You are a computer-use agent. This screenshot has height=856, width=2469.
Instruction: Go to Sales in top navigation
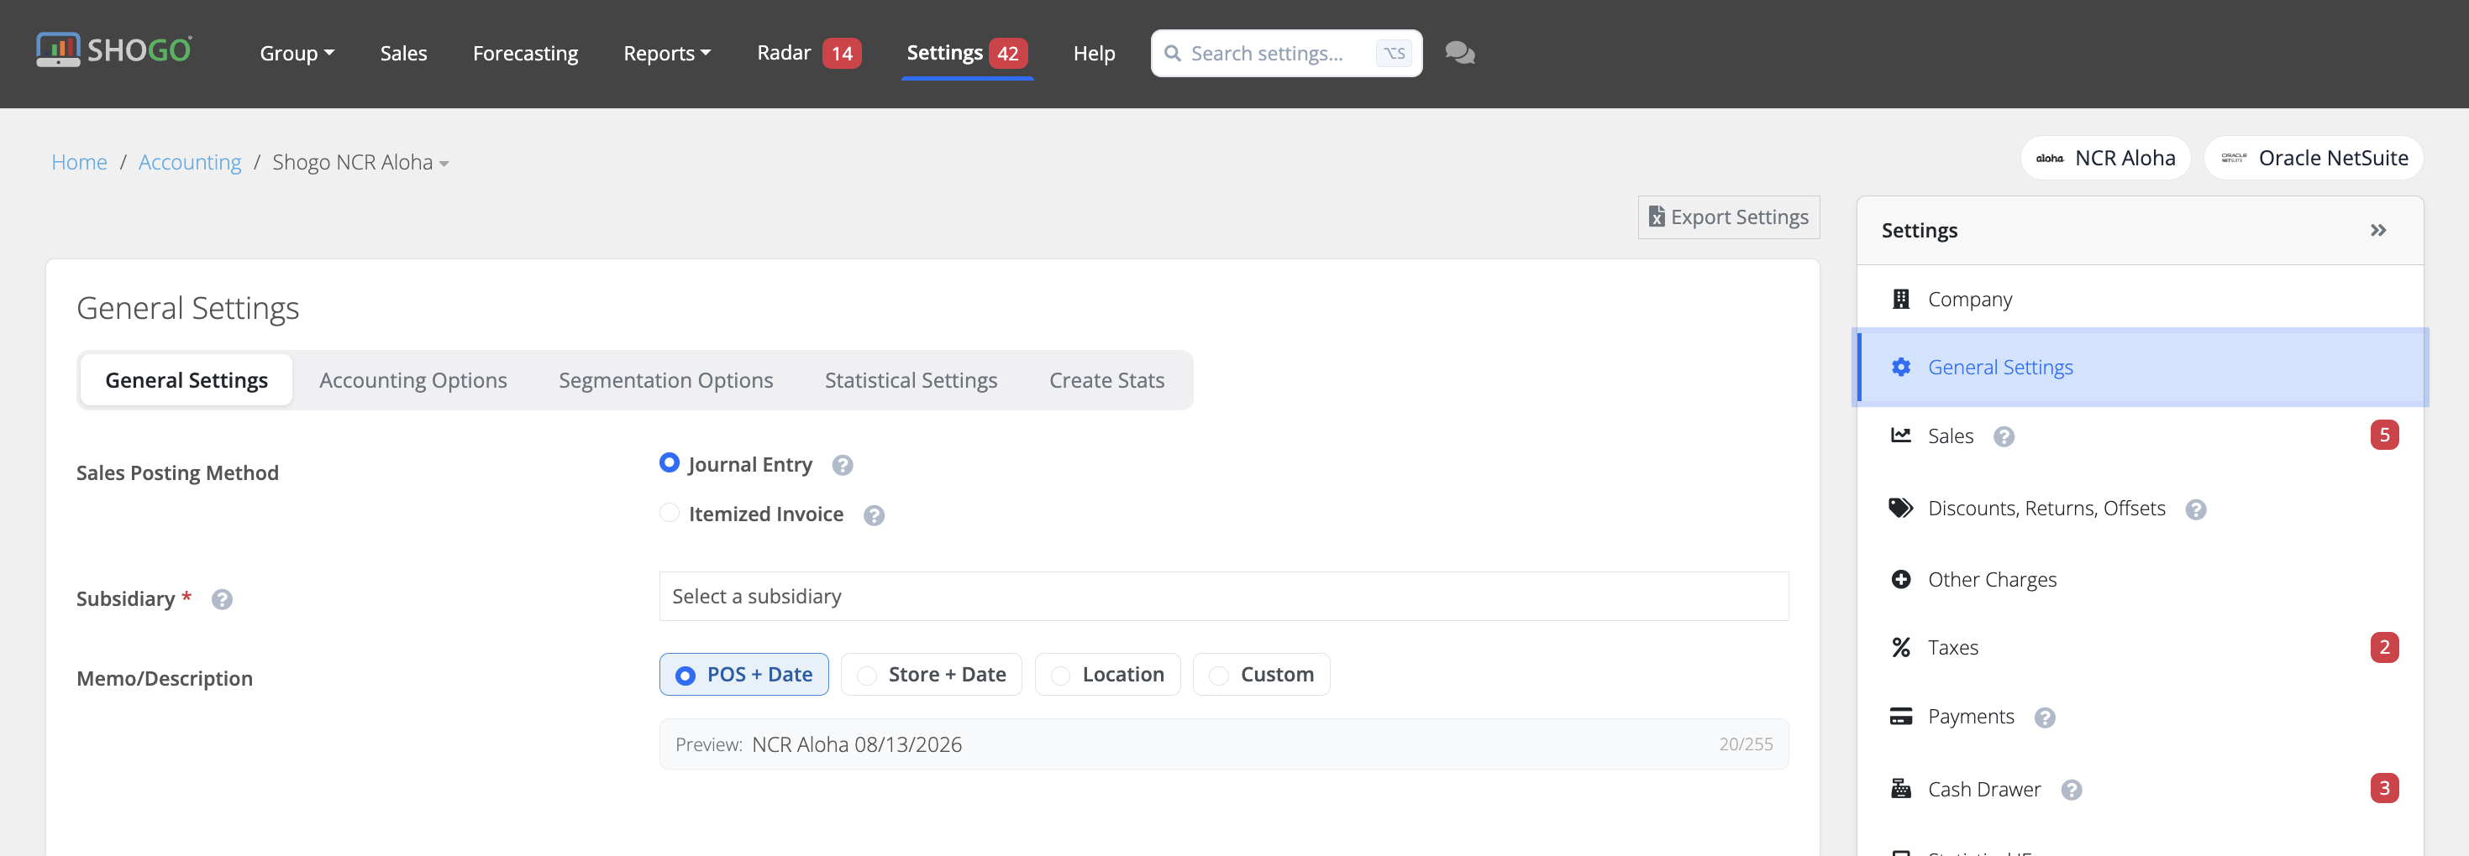click(403, 54)
